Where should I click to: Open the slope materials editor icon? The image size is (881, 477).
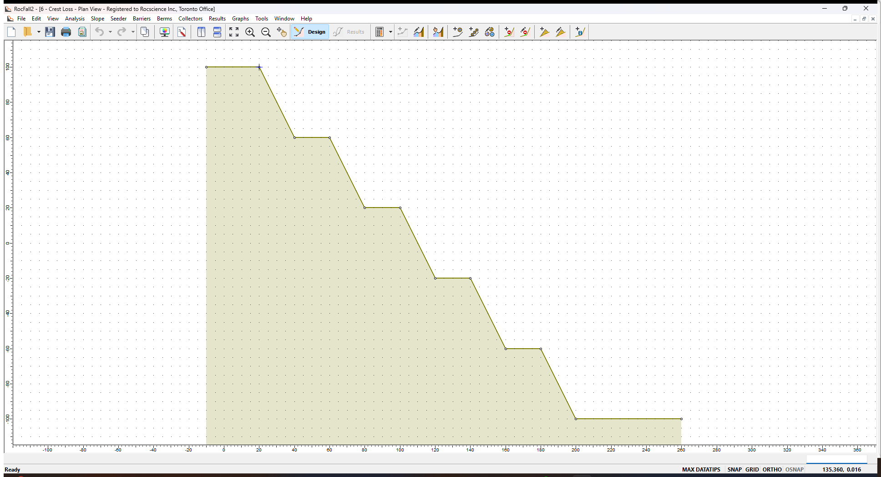[419, 32]
